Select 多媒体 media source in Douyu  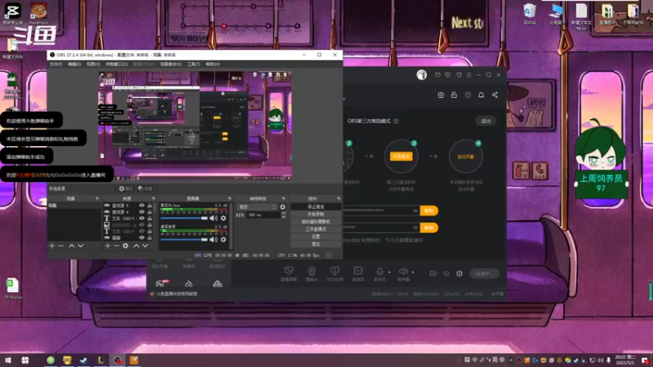click(358, 274)
